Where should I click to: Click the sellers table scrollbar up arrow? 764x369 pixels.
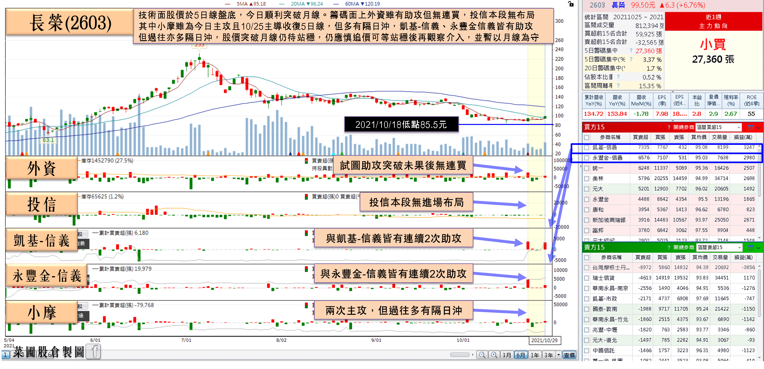coord(760,266)
